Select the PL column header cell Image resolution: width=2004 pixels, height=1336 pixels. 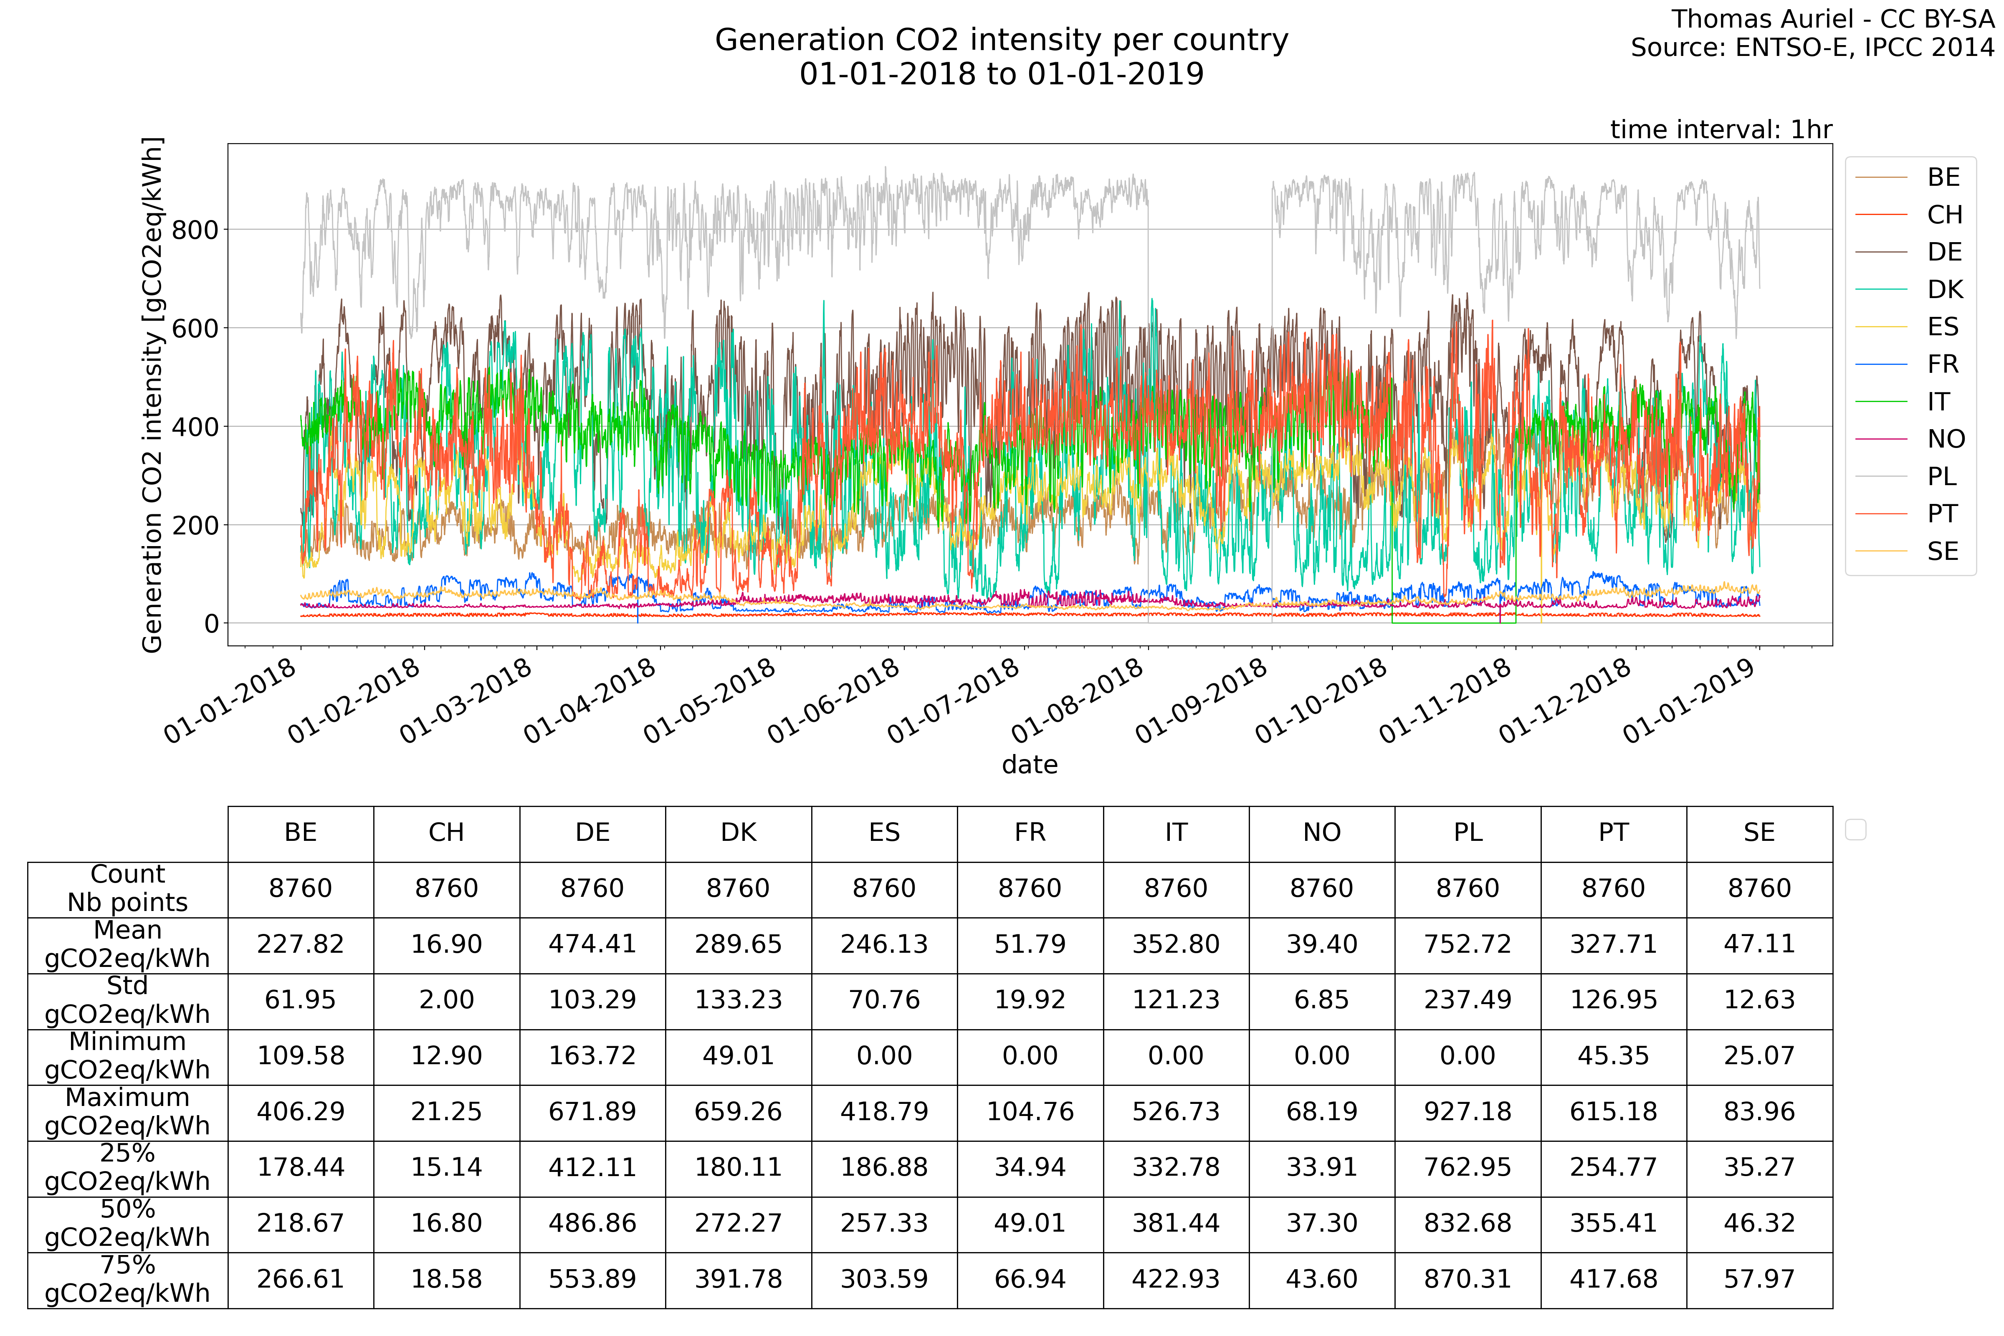1467,833
